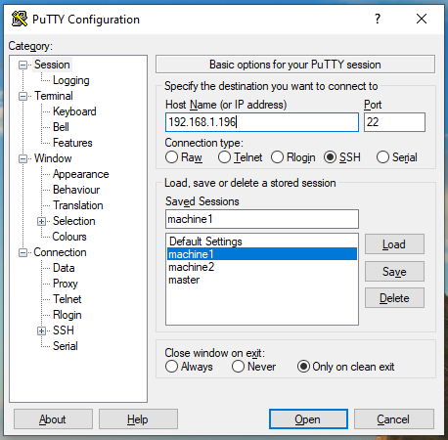Select machine2 in saved sessions list
This screenshot has width=448, height=440.
(262, 267)
